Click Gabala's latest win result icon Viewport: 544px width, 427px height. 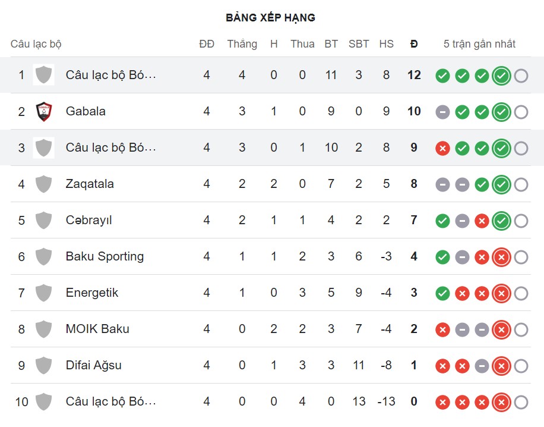tap(501, 112)
